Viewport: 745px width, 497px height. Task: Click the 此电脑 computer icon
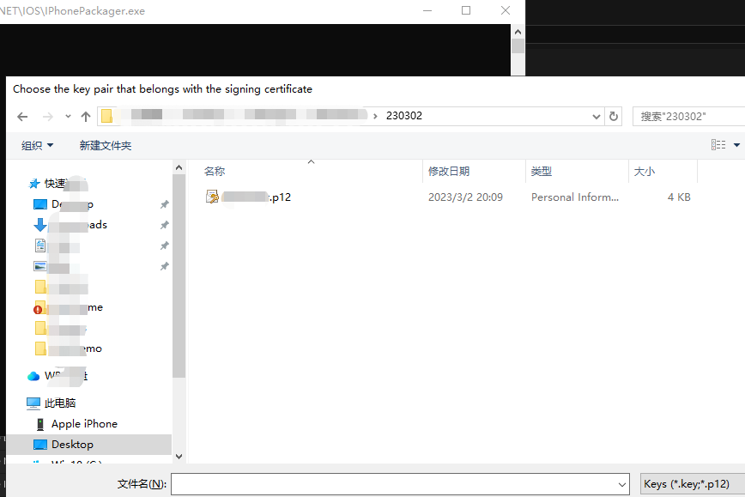[x=33, y=403]
